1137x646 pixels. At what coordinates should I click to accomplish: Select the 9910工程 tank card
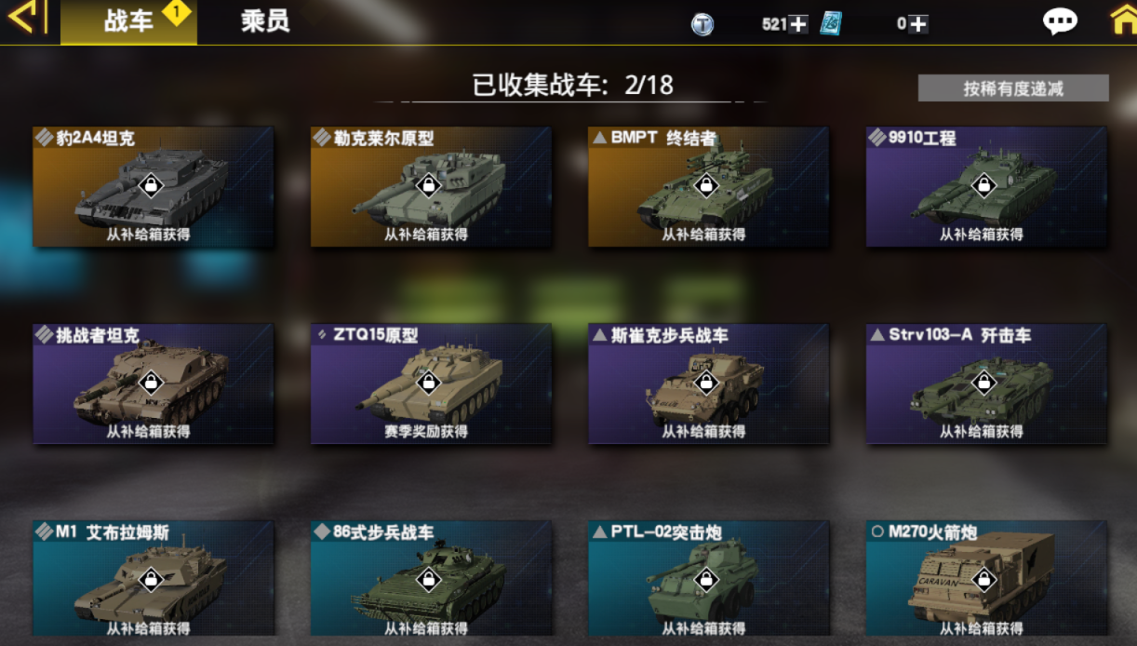986,187
